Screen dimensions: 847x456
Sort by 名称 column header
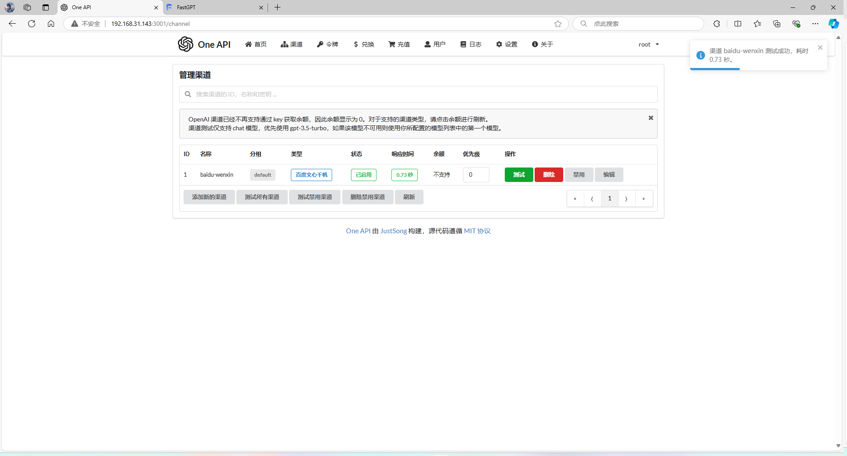coord(206,154)
